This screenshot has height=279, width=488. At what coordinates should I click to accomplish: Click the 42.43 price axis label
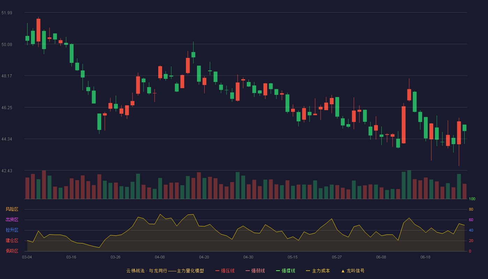7,171
